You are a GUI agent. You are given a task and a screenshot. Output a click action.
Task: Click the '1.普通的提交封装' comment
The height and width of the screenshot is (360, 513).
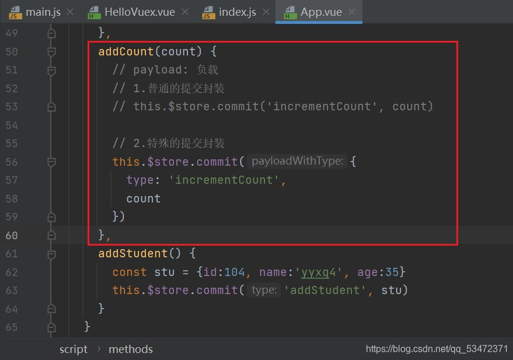tap(169, 88)
